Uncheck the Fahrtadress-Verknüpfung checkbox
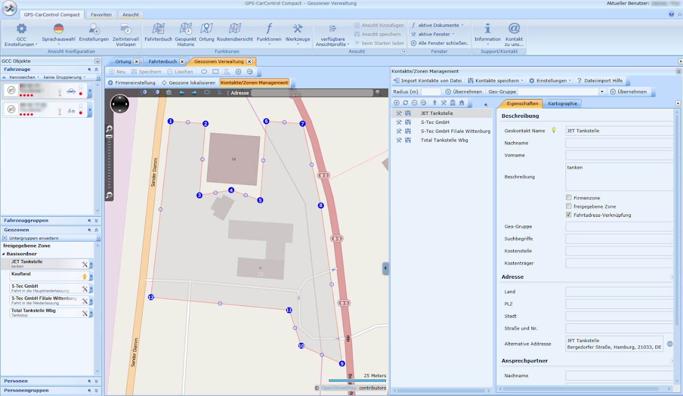The height and width of the screenshot is (396, 683). click(569, 215)
